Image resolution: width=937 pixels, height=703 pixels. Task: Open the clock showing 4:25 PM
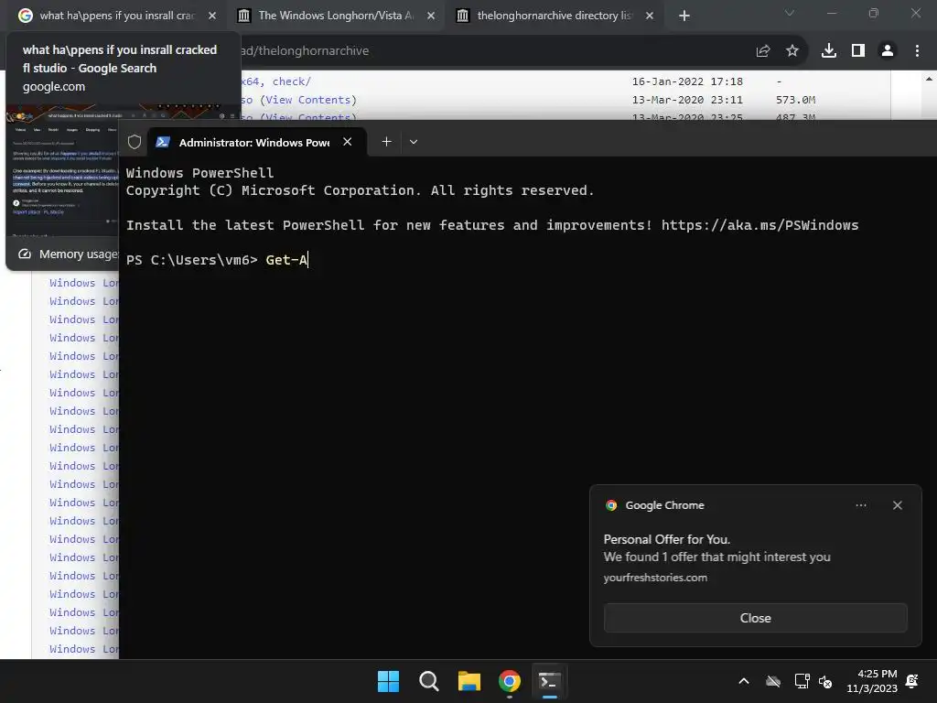pyautogui.click(x=872, y=681)
